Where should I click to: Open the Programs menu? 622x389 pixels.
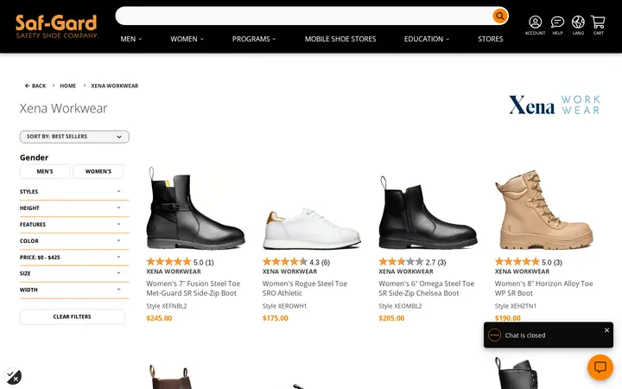tap(254, 39)
